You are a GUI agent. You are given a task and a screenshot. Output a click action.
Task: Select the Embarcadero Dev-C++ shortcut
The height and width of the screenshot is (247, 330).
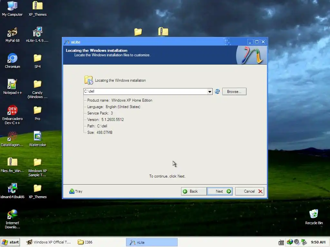(12, 115)
